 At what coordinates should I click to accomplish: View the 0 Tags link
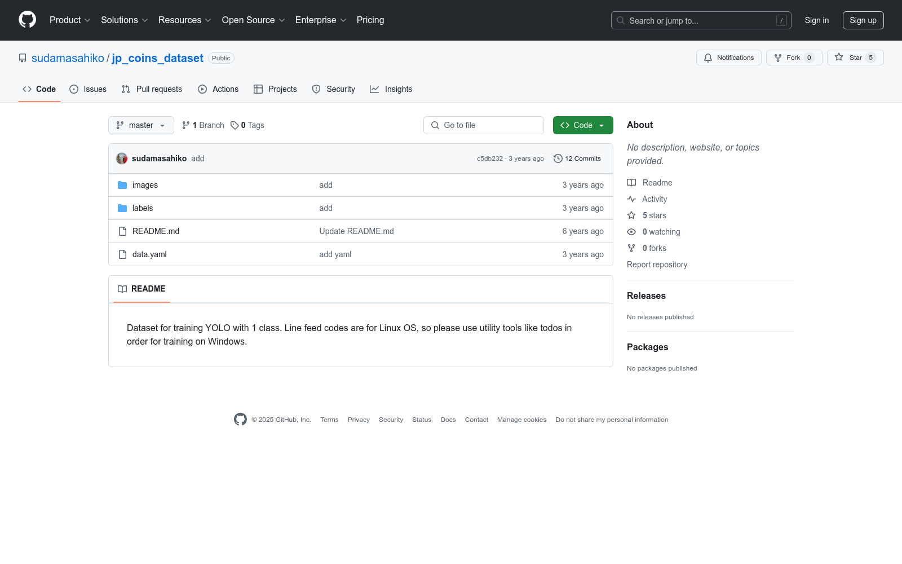247,125
